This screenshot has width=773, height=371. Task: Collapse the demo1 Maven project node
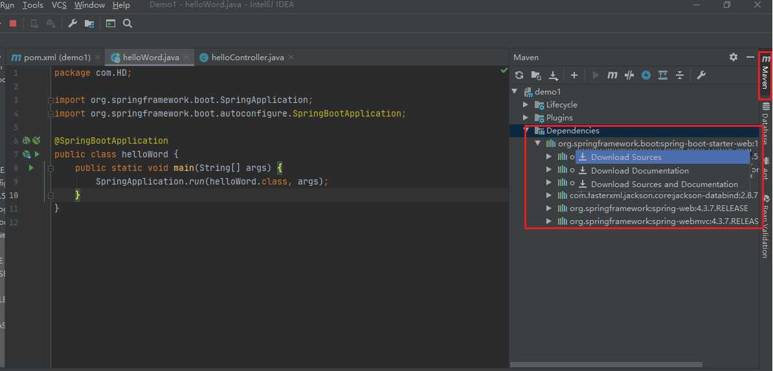pos(515,91)
